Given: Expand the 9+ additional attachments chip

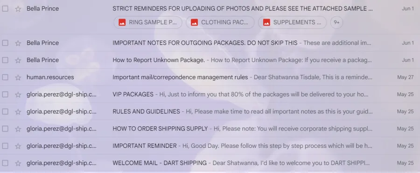Looking at the screenshot, I should tap(336, 22).
